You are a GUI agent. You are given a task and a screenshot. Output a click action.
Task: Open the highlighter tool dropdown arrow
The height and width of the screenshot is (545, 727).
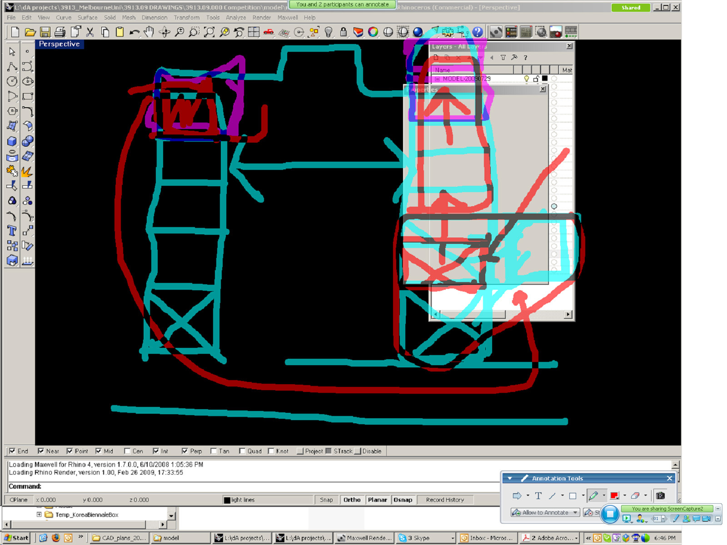pos(603,495)
